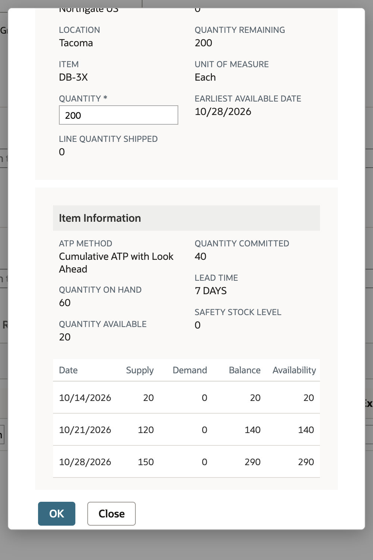
Task: Click the Date column header
Action: [68, 370]
